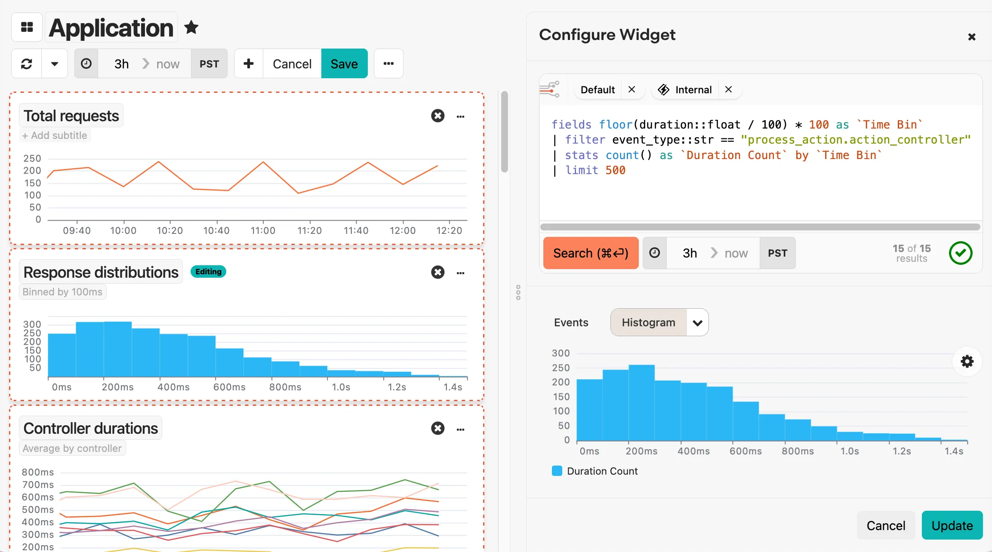Click the green results status checkmark icon
992x552 pixels.
pos(961,253)
